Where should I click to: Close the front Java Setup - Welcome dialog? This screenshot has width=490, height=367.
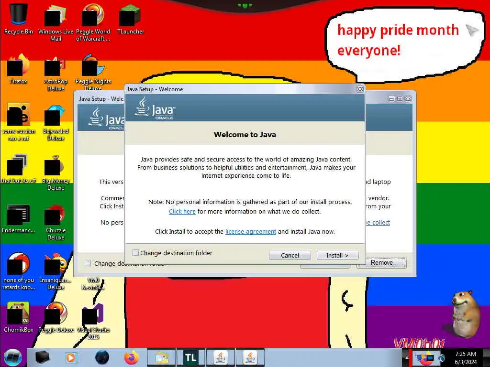pyautogui.click(x=360, y=89)
